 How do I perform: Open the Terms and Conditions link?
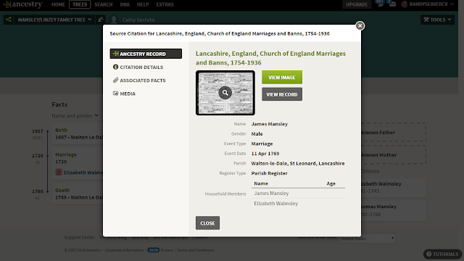click(195, 250)
